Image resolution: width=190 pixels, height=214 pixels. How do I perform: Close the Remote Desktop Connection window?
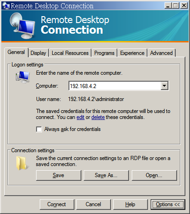pos(184,6)
